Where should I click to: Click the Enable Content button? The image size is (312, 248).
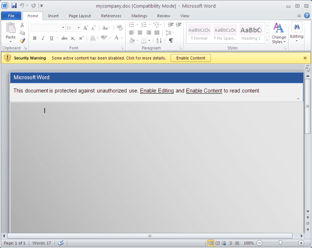tap(191, 58)
